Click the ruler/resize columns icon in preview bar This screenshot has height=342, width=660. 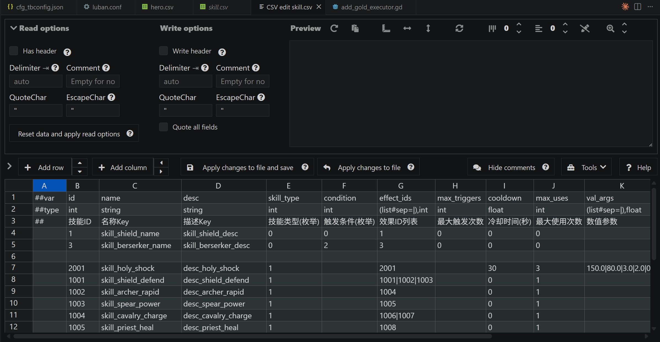tap(386, 28)
